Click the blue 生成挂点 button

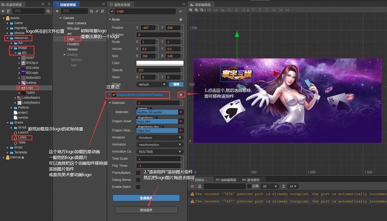pyautogui.click(x=146, y=198)
